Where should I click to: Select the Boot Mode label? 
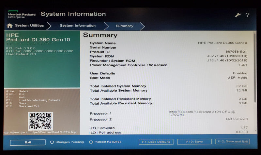100,78
